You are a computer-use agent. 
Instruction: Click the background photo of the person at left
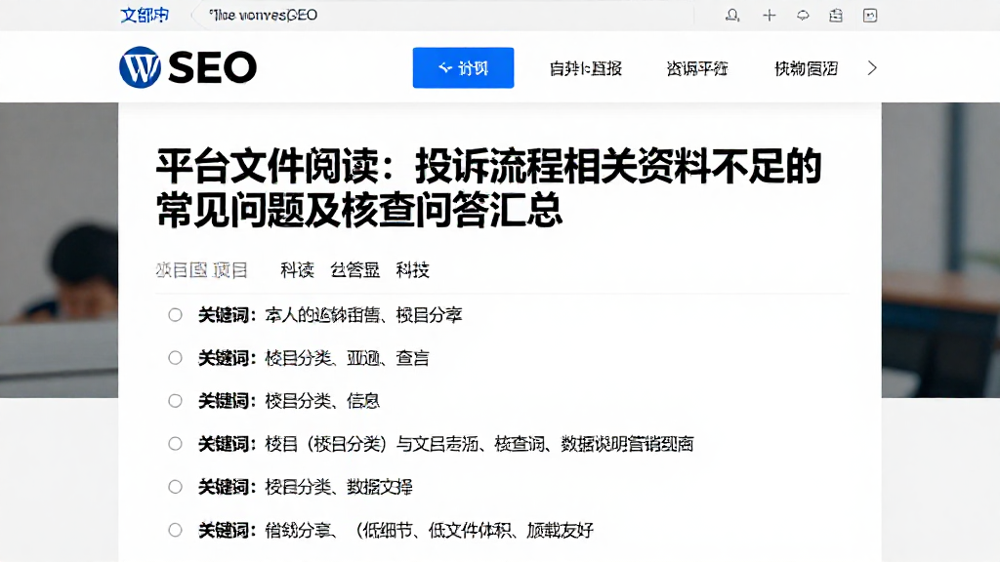(x=59, y=250)
